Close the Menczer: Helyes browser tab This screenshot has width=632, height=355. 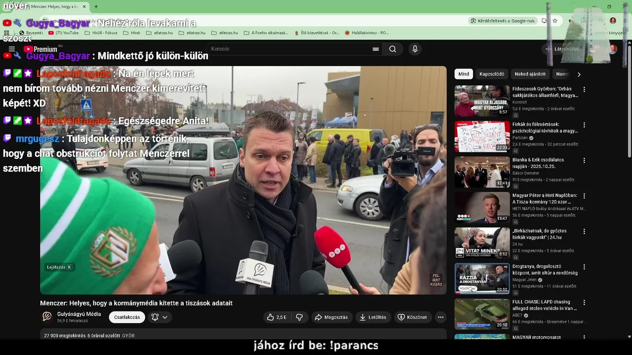point(84,7)
